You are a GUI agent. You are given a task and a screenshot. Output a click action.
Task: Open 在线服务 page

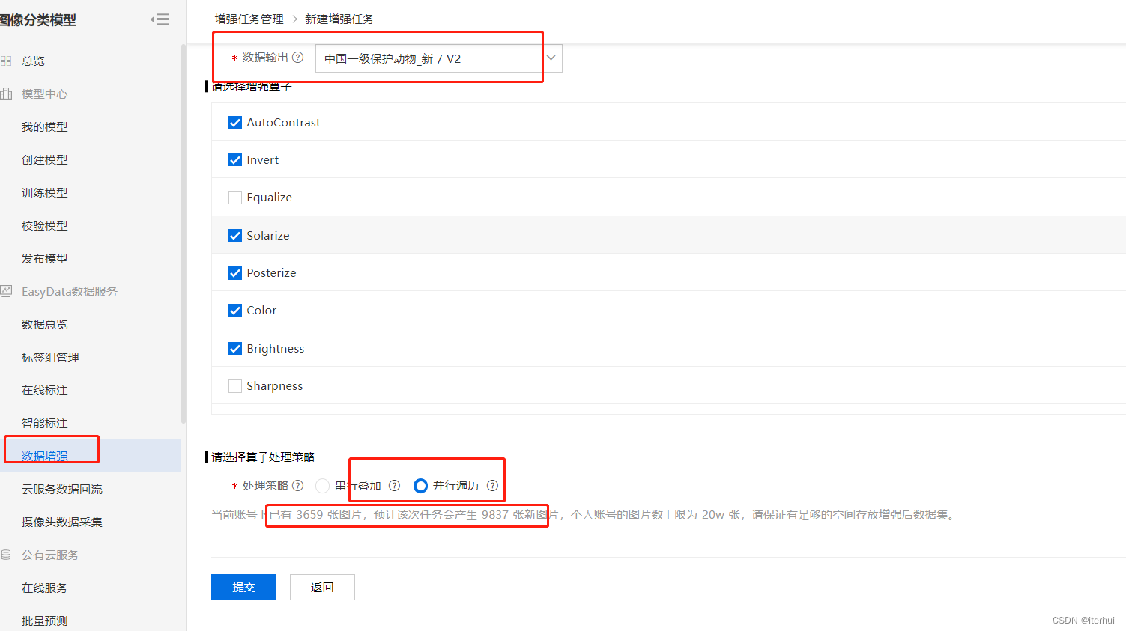point(45,588)
